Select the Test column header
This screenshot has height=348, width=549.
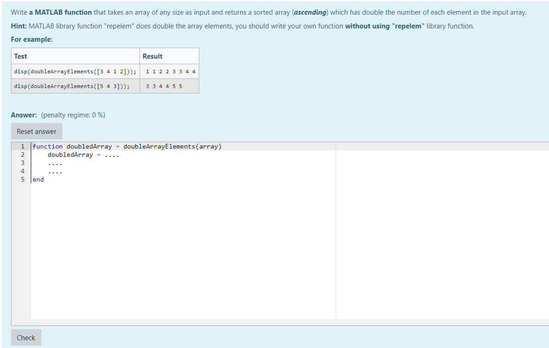coord(21,56)
